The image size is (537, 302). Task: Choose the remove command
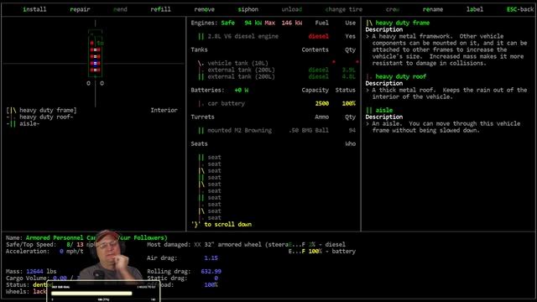click(204, 9)
